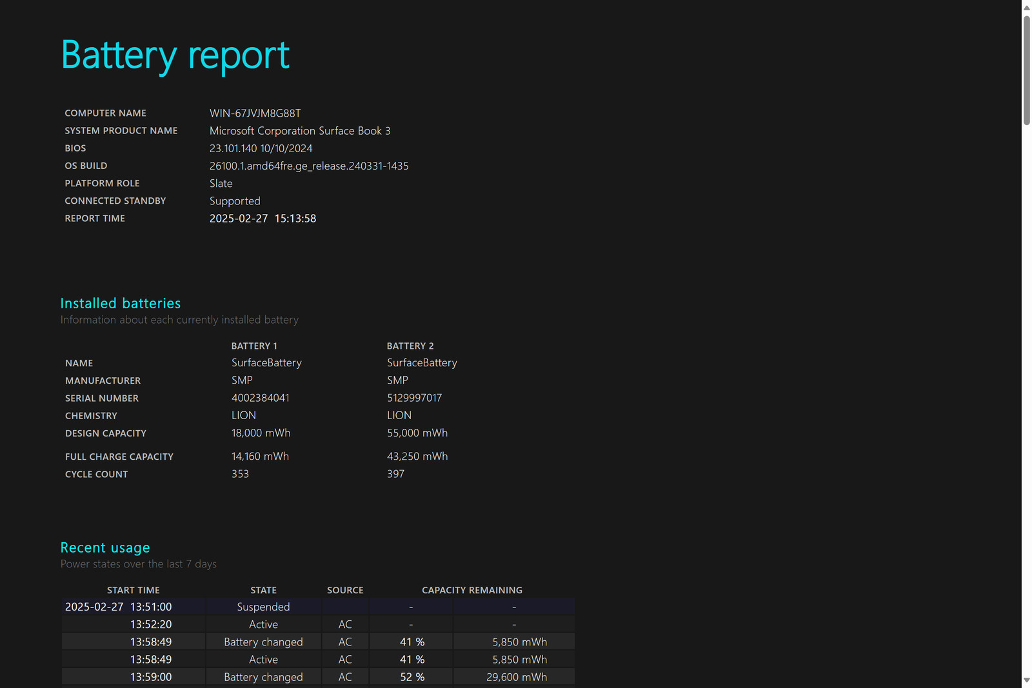Click serial number 5129997017
This screenshot has height=688, width=1032.
click(415, 398)
